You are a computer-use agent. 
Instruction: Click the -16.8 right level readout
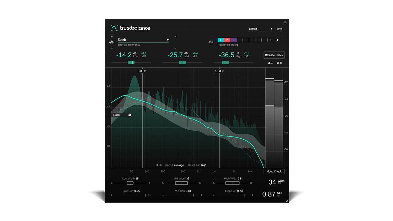tap(278, 63)
